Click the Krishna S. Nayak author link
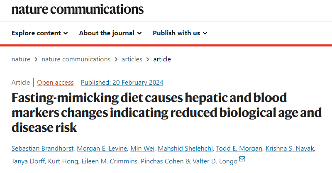 tap(290, 149)
